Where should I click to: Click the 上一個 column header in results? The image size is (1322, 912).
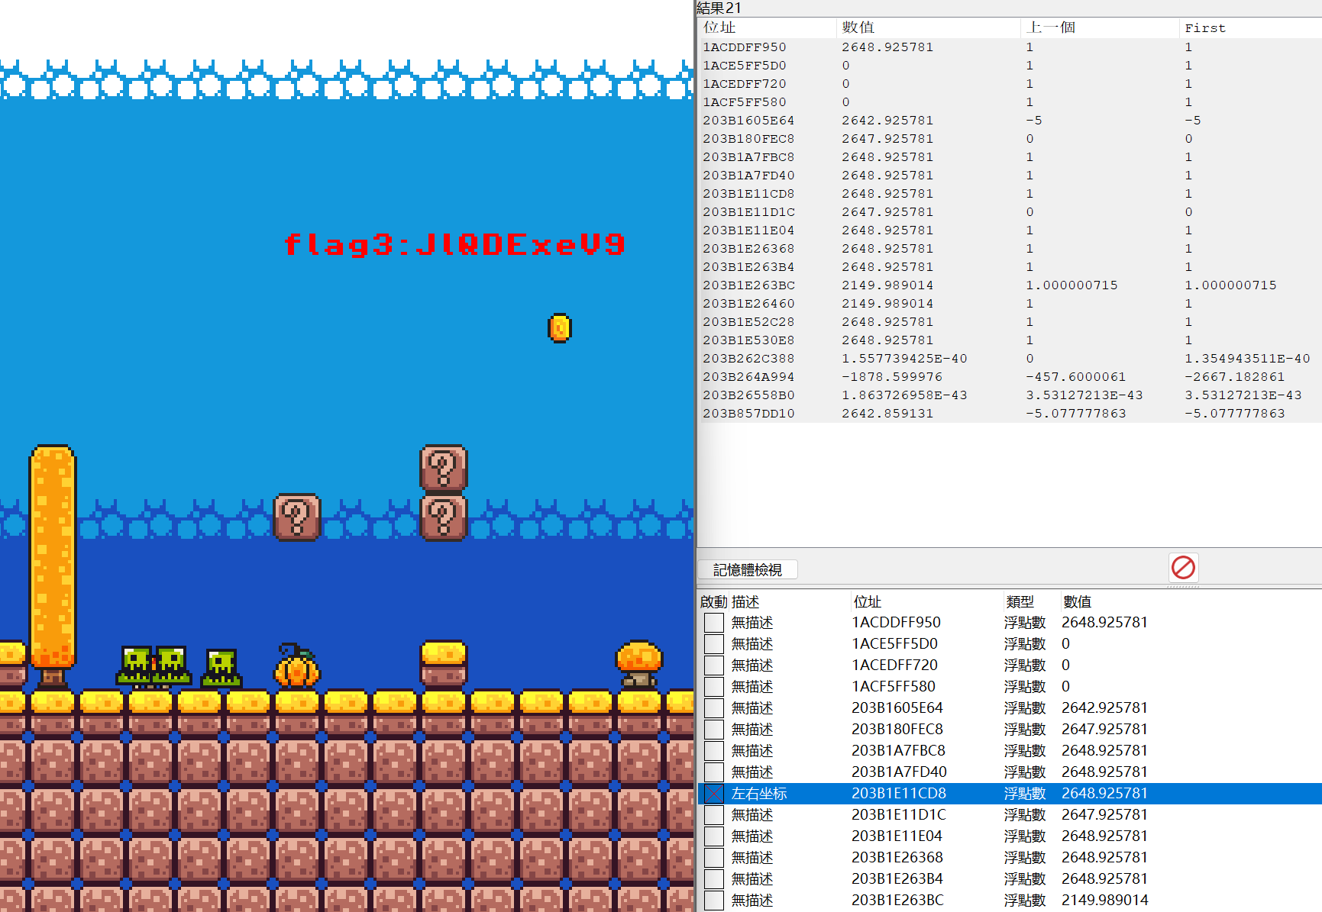click(1100, 27)
